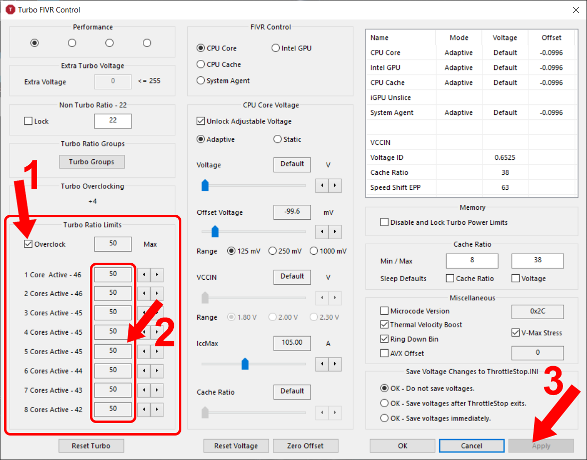Click the Cancel button
The height and width of the screenshot is (460, 587).
[x=472, y=446]
